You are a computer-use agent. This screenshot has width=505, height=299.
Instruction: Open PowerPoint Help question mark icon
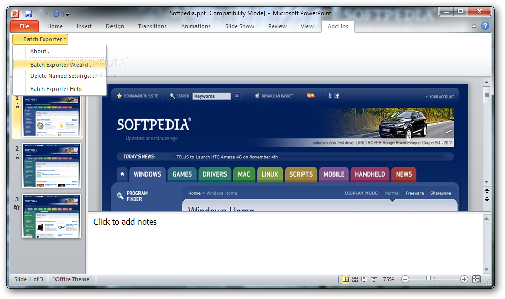click(x=485, y=26)
